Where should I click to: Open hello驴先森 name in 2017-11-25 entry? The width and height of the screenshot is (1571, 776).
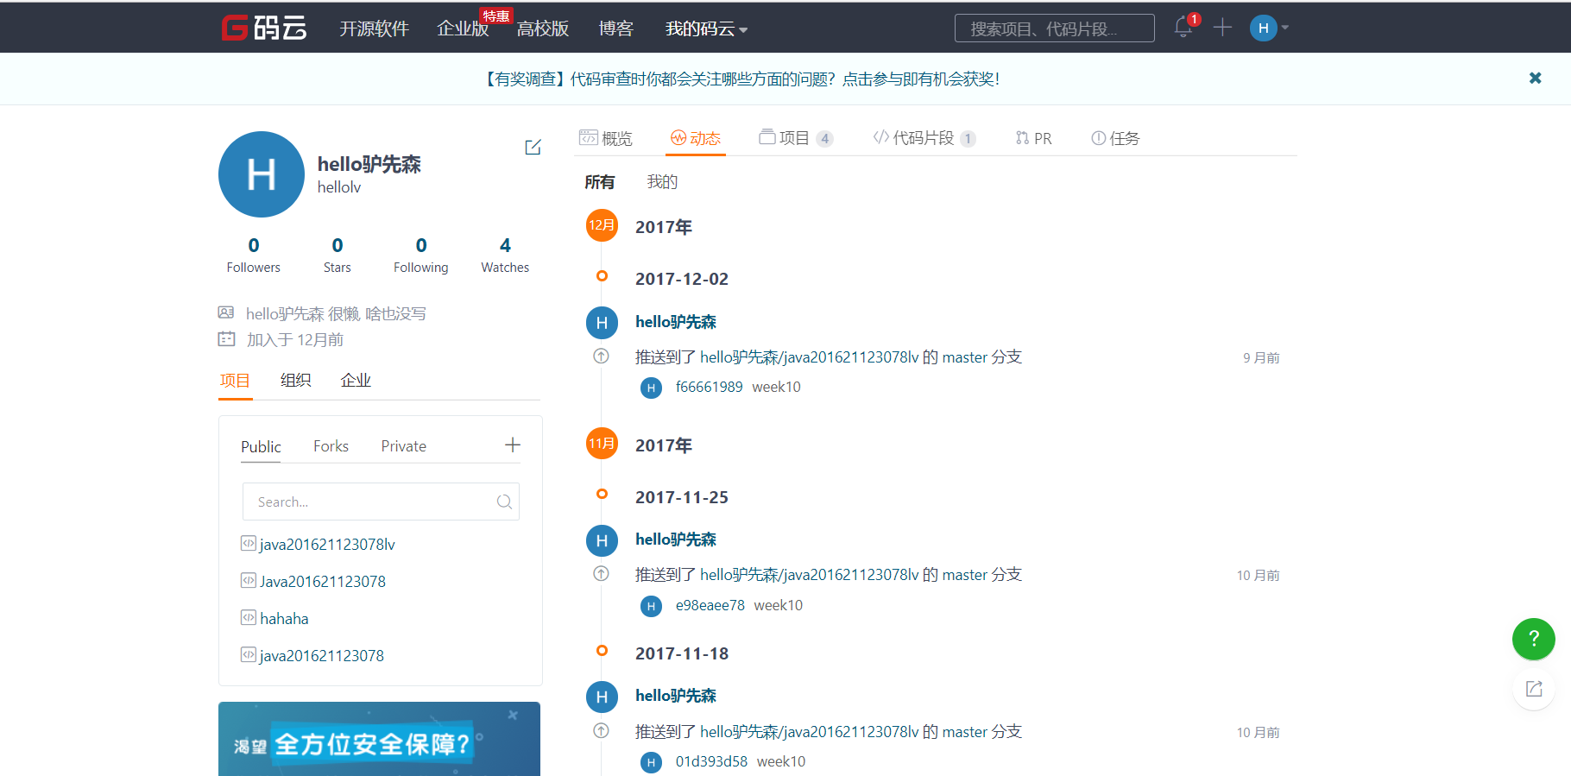point(676,539)
